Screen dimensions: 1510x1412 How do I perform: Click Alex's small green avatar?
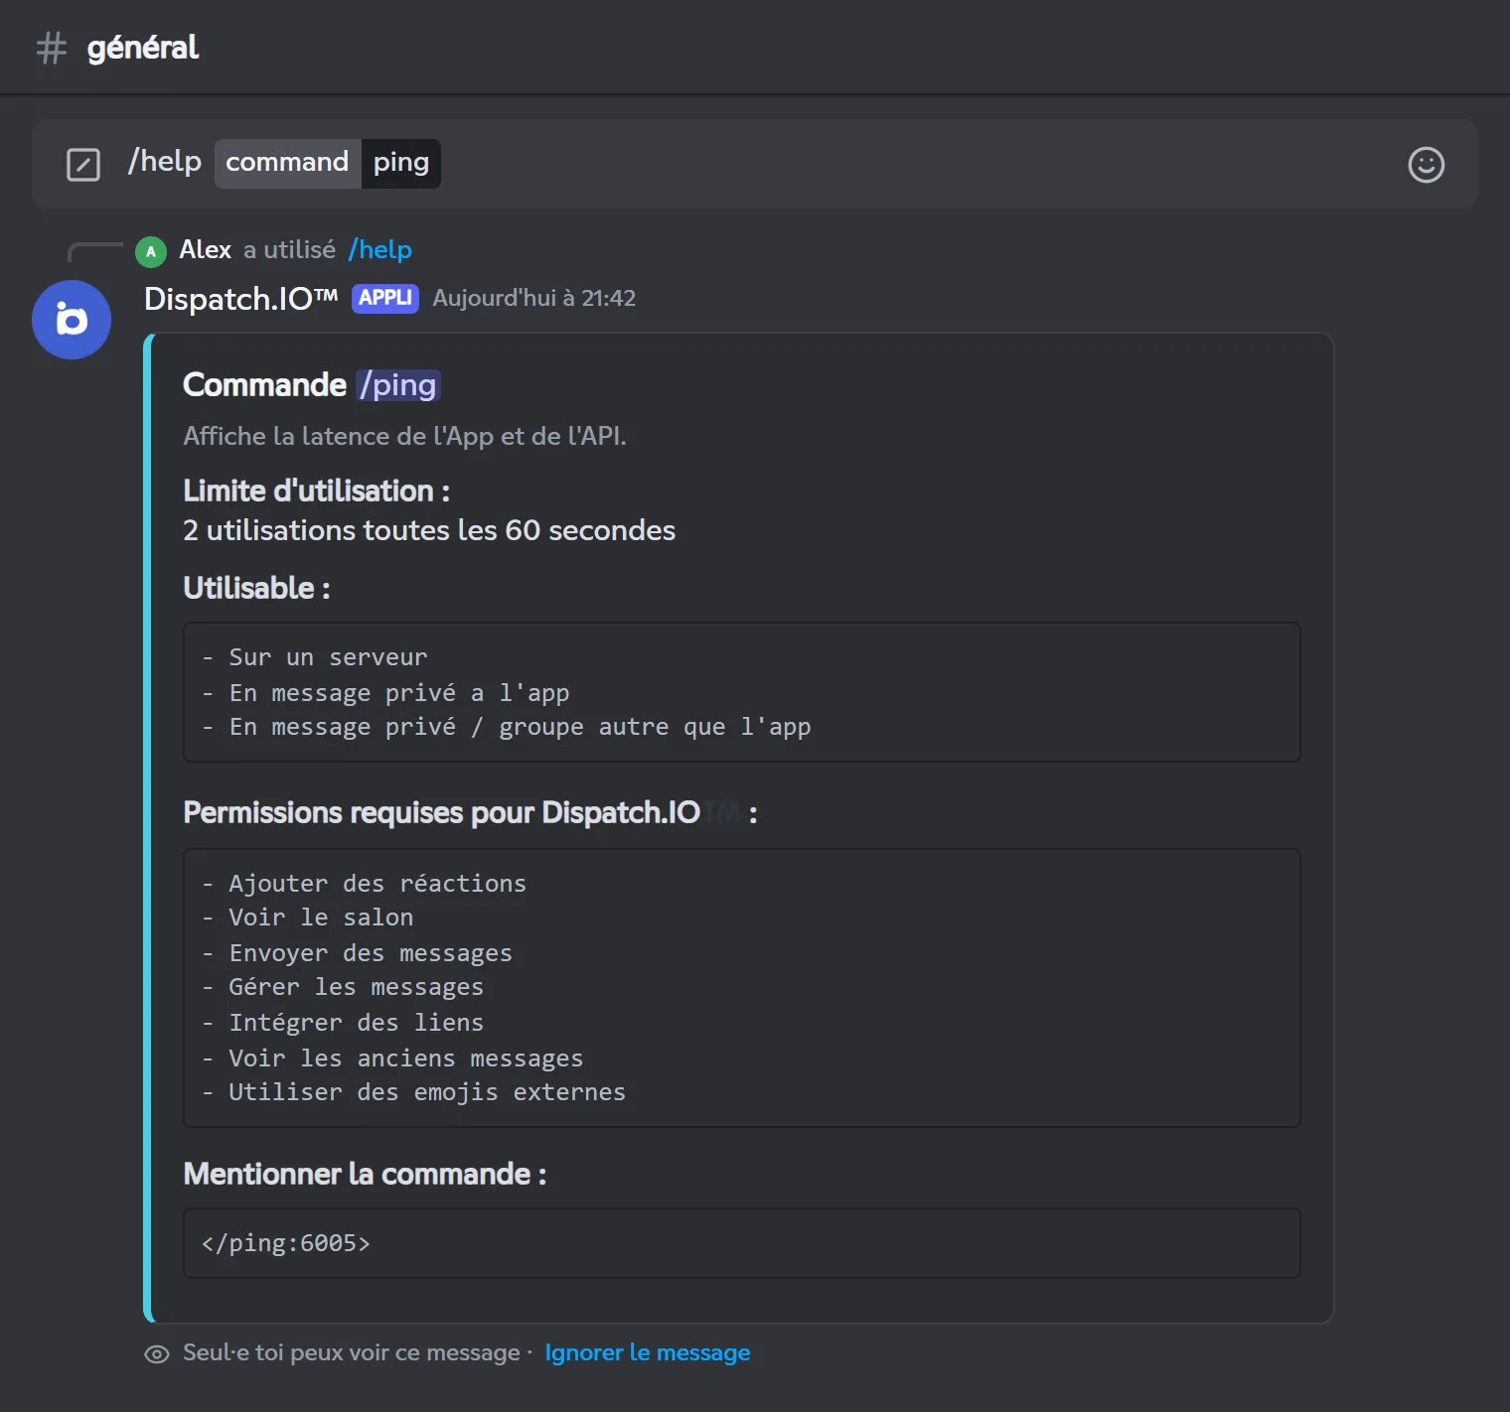click(x=151, y=251)
